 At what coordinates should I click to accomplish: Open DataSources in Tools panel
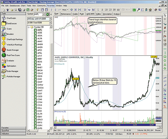(9, 23)
